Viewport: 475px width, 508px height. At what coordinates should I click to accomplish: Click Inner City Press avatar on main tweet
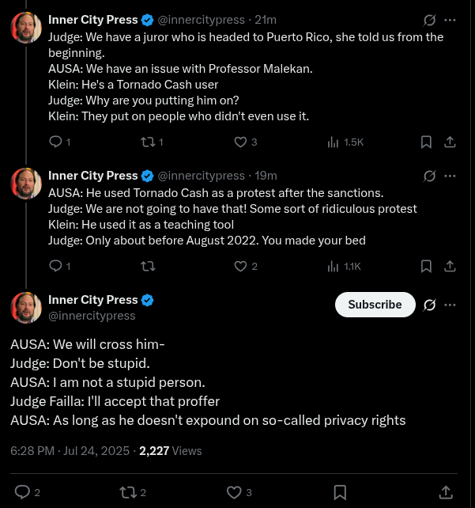click(26, 307)
